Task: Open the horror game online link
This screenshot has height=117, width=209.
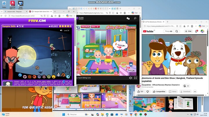Action: tap(44, 81)
